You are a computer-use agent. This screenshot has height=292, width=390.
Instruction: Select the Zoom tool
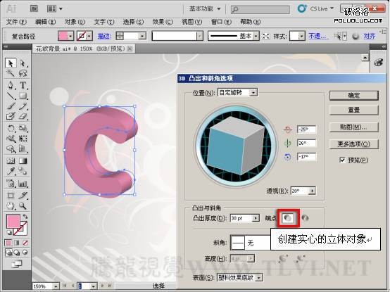[23, 205]
